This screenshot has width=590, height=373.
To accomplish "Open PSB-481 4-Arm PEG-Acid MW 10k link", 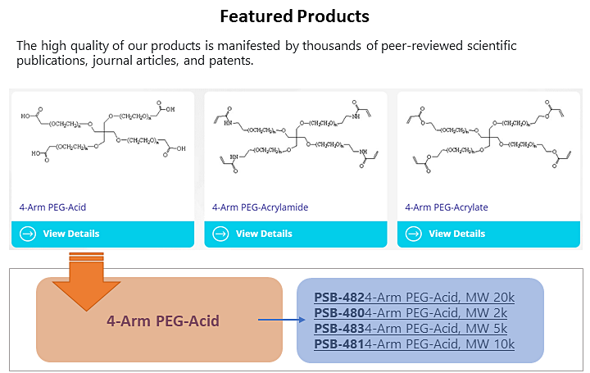I will click(415, 344).
